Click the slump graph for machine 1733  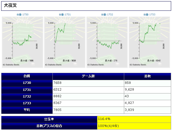click(x=149, y=42)
